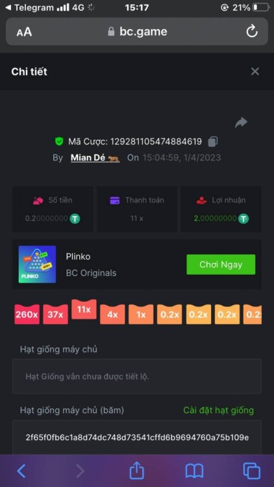Viewport: 274px width, 487px height.
Task: Select the raised 11x multiplier tile
Action: 84,309
